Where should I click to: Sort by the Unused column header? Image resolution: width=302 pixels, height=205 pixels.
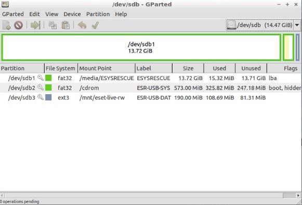click(x=251, y=68)
